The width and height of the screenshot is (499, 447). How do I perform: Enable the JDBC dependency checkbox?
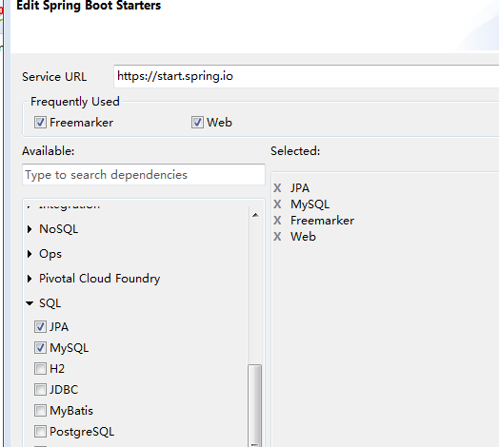(x=40, y=390)
